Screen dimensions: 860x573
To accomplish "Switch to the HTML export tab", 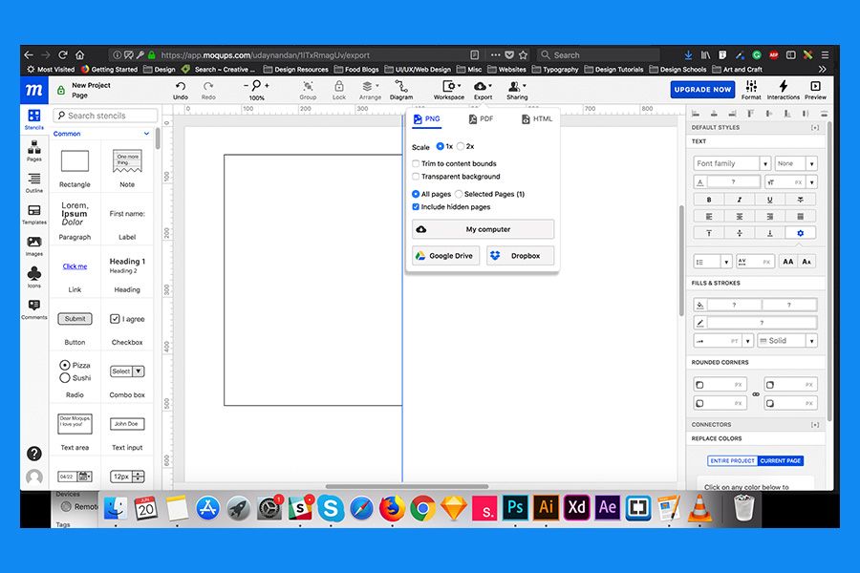I will [x=536, y=119].
